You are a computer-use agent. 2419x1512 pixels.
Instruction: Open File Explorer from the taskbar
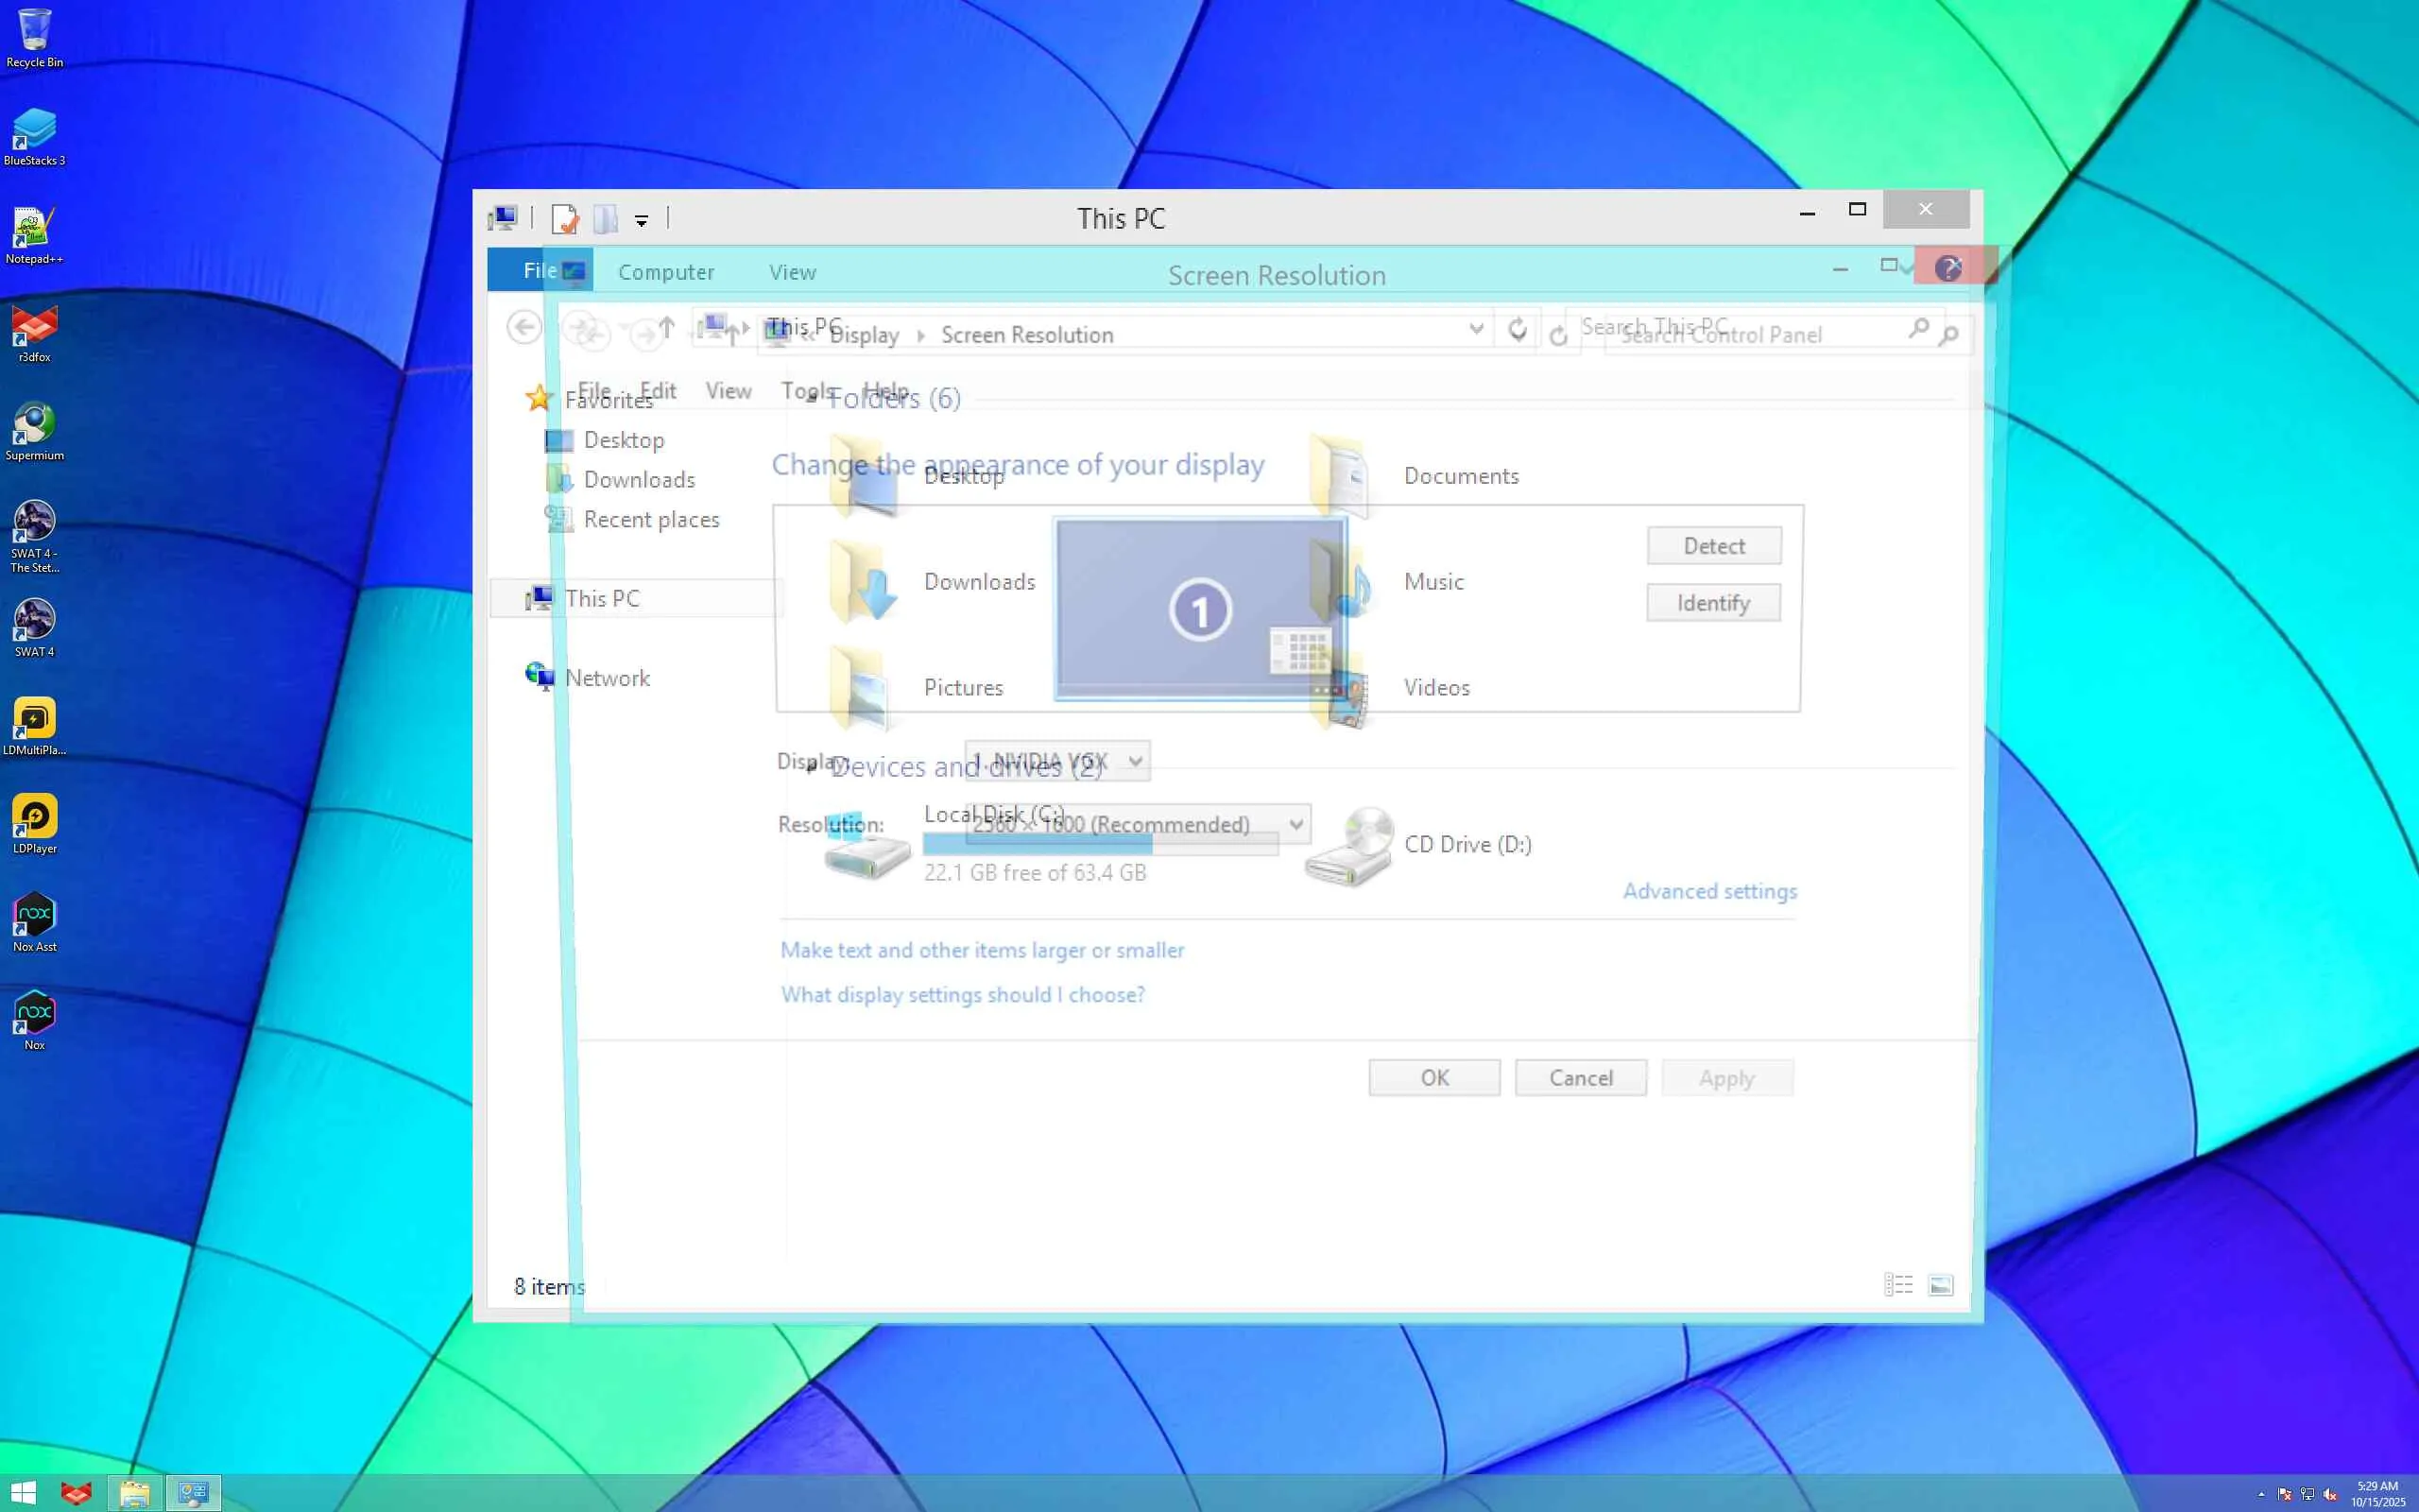(x=134, y=1493)
